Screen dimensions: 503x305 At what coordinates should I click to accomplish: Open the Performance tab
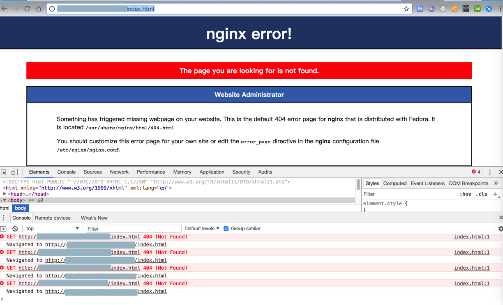pyautogui.click(x=151, y=172)
